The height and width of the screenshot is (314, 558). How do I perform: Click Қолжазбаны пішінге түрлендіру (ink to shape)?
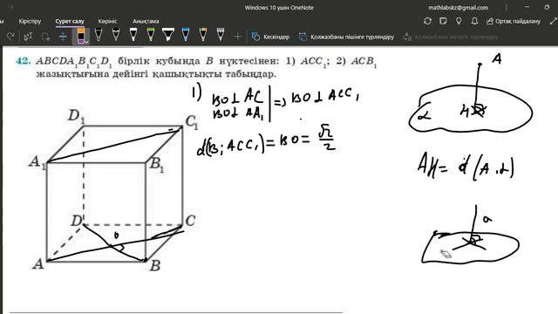347,37
